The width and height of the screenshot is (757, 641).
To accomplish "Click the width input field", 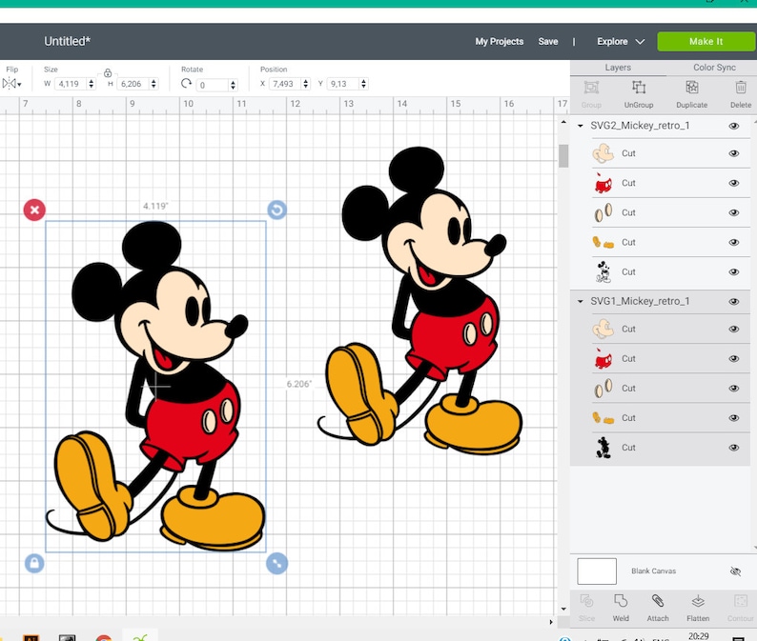I will click(71, 84).
